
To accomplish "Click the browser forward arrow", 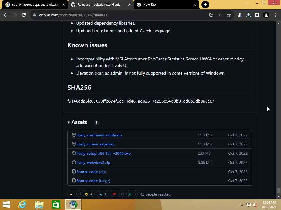I will point(15,15).
